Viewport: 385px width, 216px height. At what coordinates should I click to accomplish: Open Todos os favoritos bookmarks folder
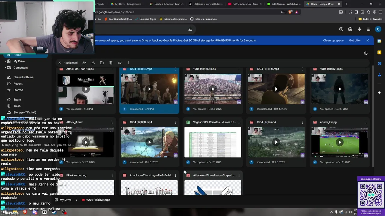point(370,19)
